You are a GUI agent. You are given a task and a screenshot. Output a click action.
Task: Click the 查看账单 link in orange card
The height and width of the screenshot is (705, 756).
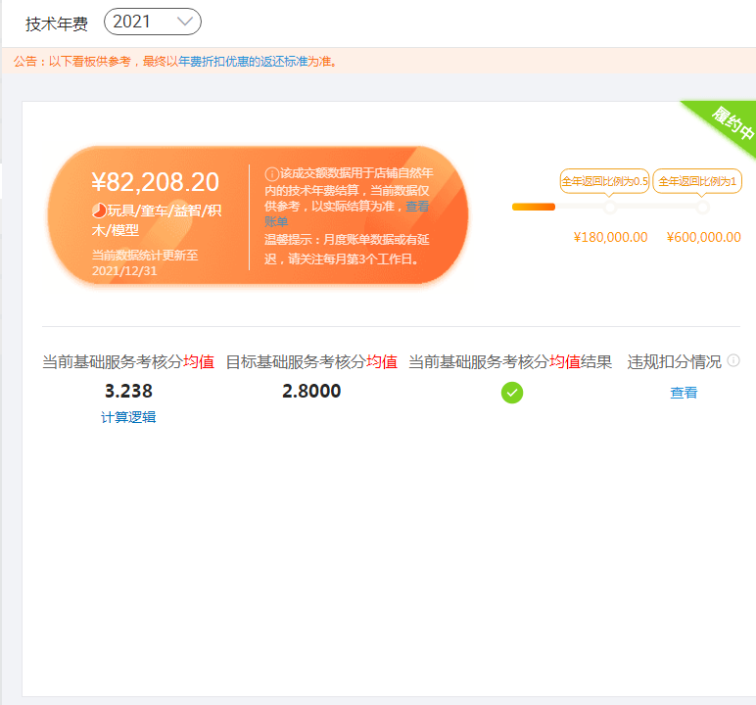pos(347,213)
